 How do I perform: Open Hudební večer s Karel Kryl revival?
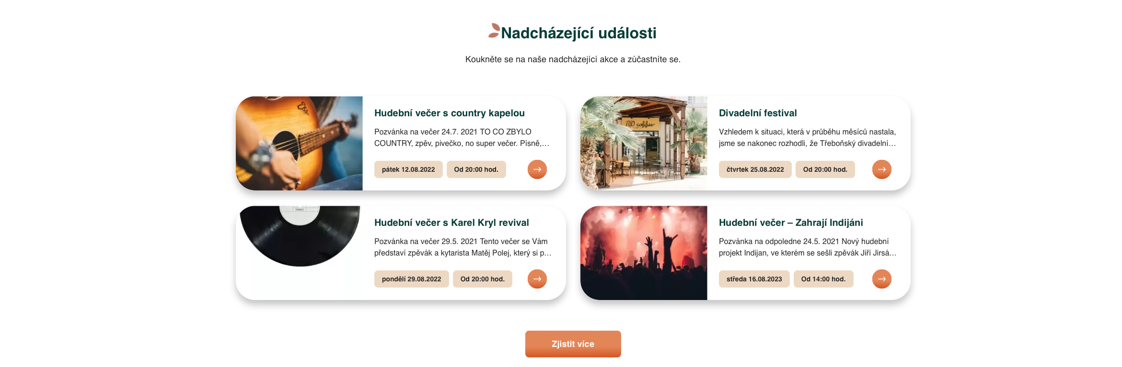[x=451, y=223]
